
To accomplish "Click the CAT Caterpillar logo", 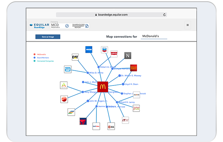I will click(x=75, y=57).
